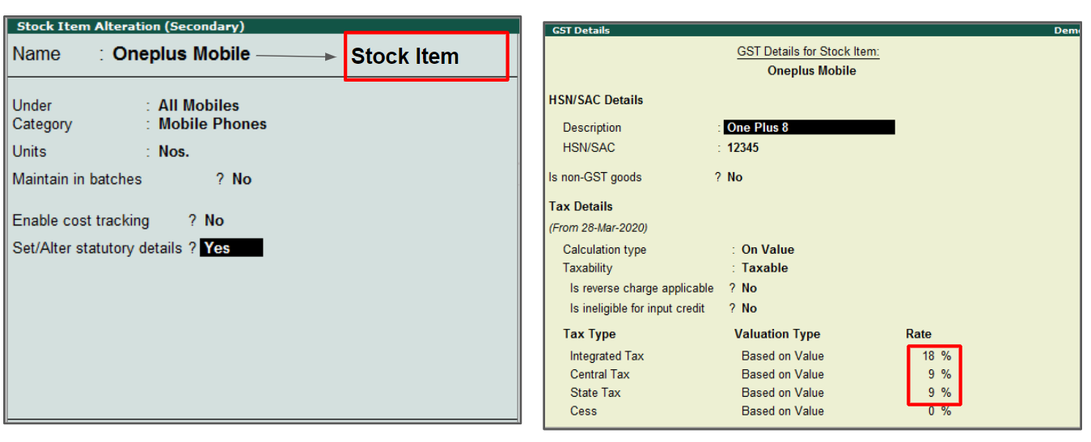Click the Oneplus Mobile name field
Image resolution: width=1091 pixels, height=442 pixels.
[x=181, y=54]
